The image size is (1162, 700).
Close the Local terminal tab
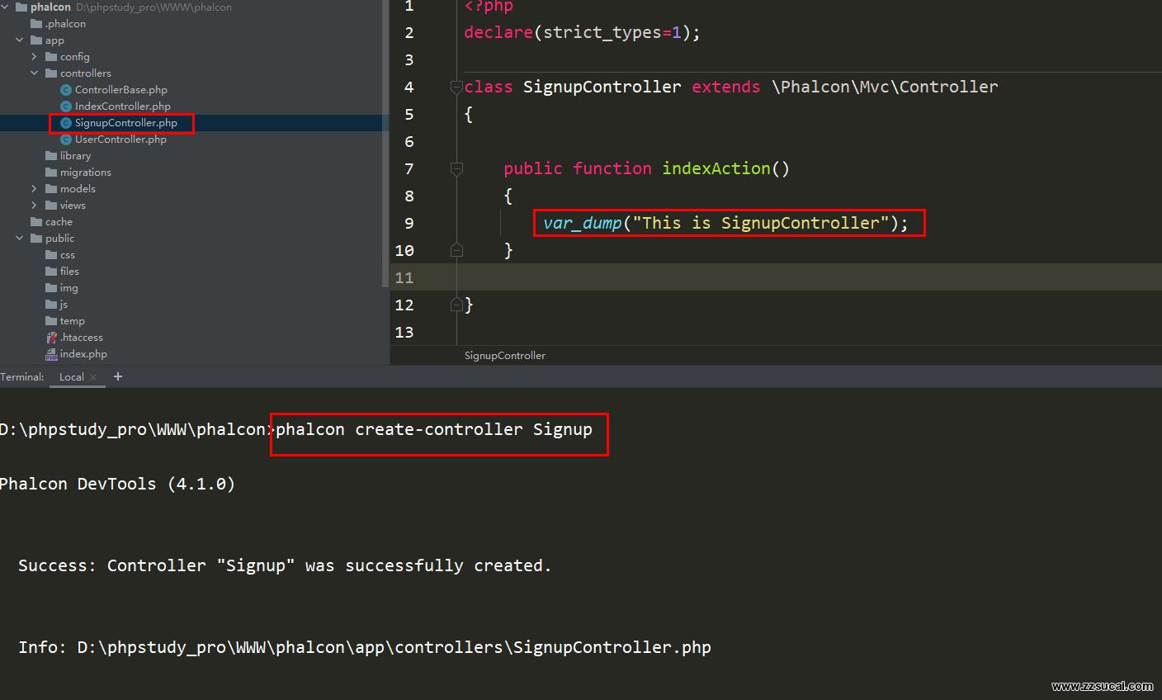pos(93,377)
